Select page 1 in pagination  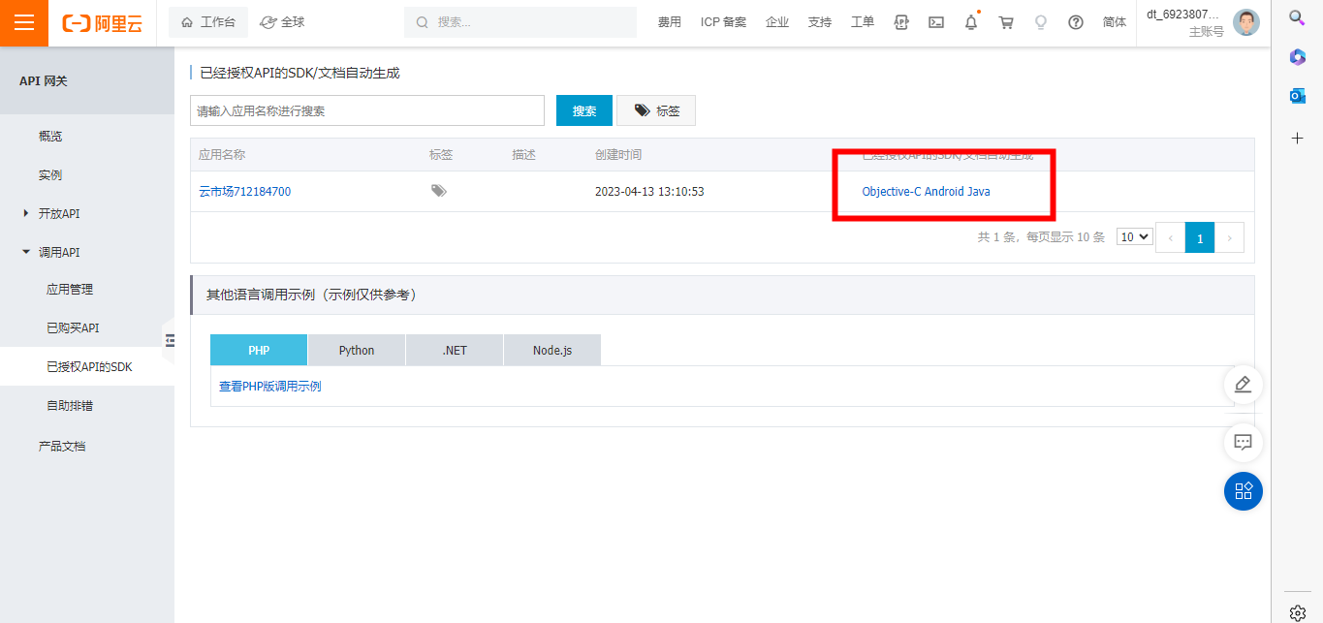click(1200, 237)
